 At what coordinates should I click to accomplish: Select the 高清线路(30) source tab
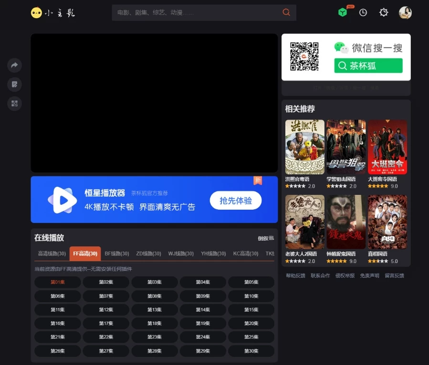click(x=52, y=253)
